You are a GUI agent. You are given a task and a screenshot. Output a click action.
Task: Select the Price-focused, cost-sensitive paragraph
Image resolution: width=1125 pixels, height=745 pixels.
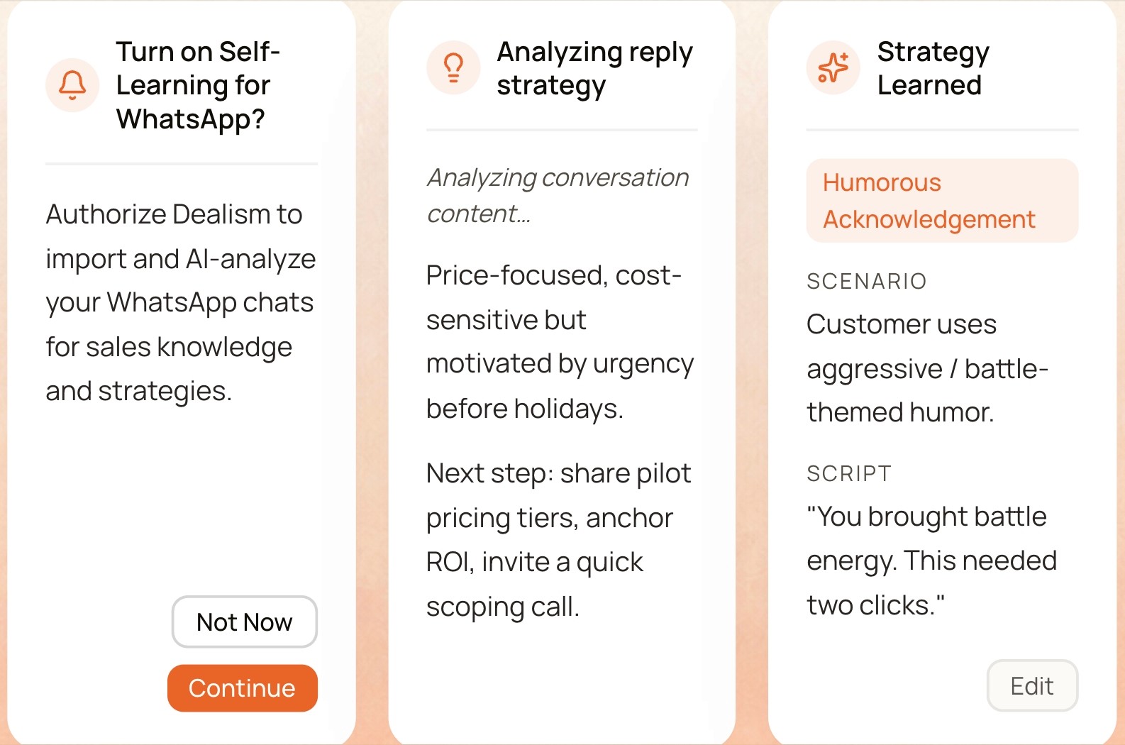click(x=560, y=342)
